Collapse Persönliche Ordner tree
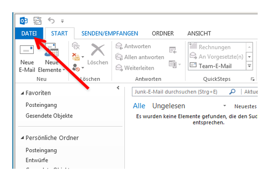Viewport: 270px width, 181px height. point(22,138)
